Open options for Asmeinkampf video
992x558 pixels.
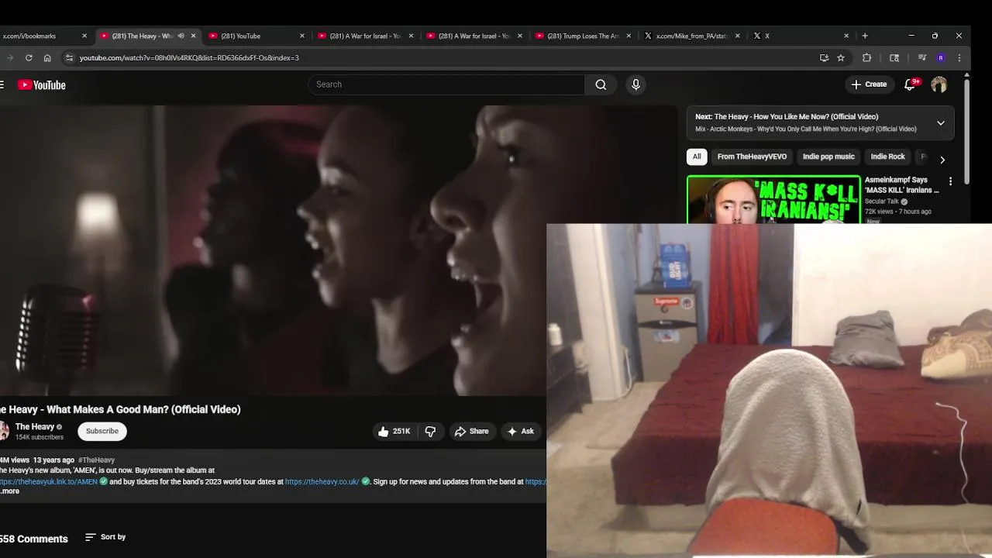[x=950, y=181]
